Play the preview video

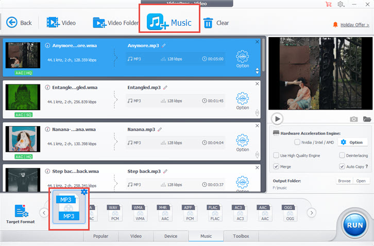click(x=277, y=119)
